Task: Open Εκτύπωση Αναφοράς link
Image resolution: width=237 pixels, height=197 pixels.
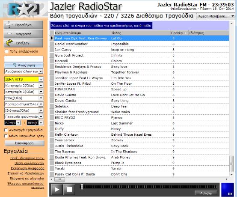Action: pos(27,168)
